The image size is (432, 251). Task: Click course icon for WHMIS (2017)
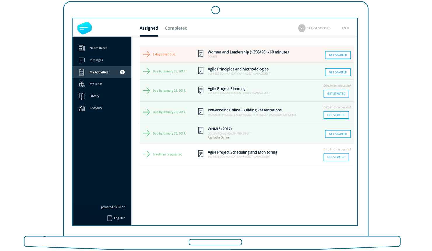[x=201, y=130]
